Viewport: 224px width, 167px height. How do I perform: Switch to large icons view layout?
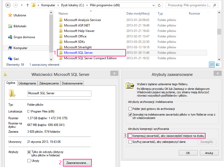pos(217,65)
